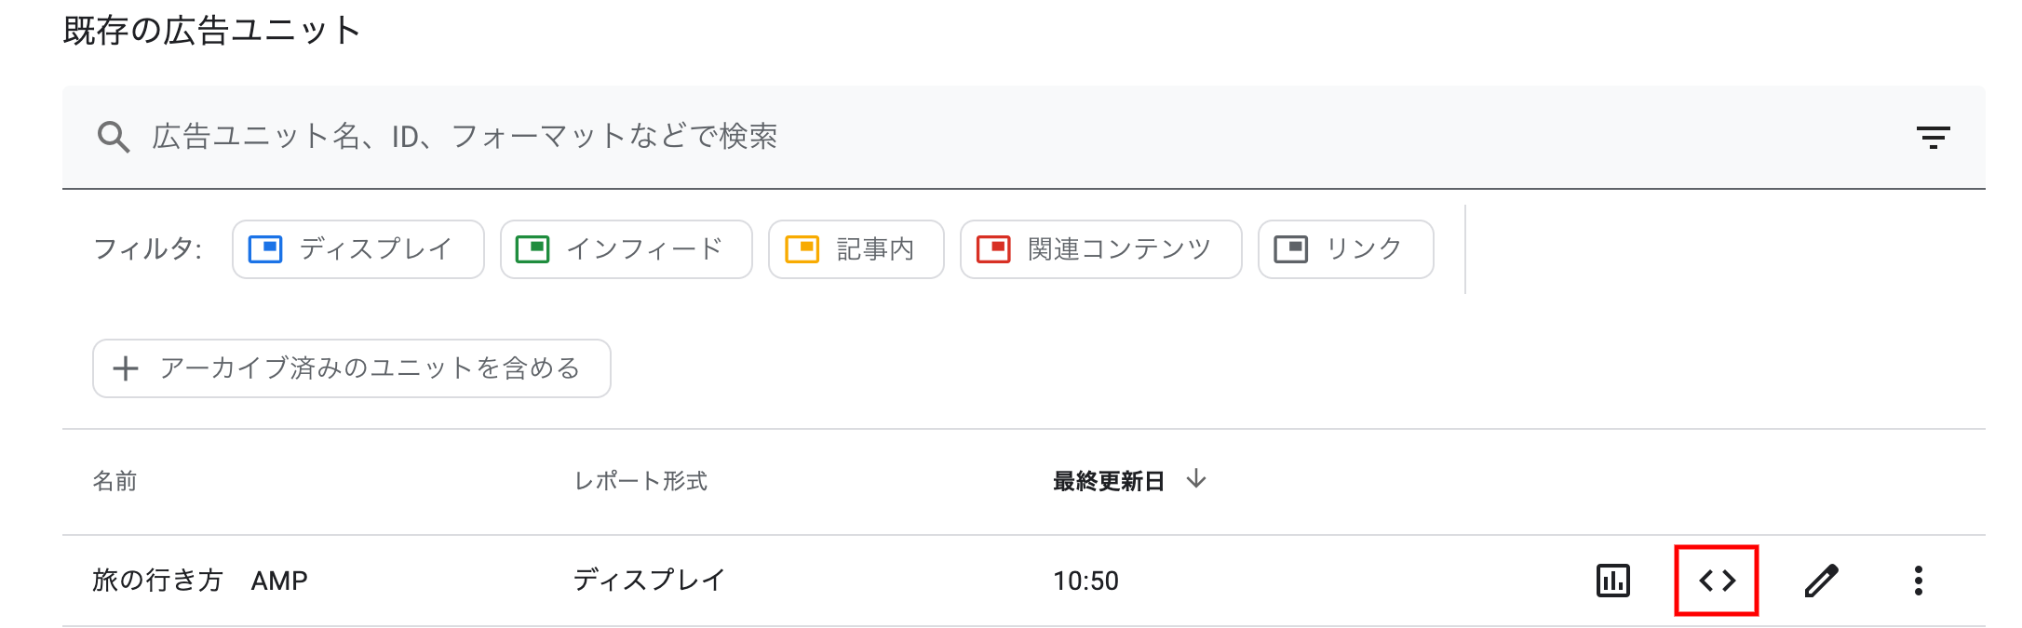This screenshot has width=2022, height=628.
Task: Toggle the 記事内 filter chip
Action: 856,249
